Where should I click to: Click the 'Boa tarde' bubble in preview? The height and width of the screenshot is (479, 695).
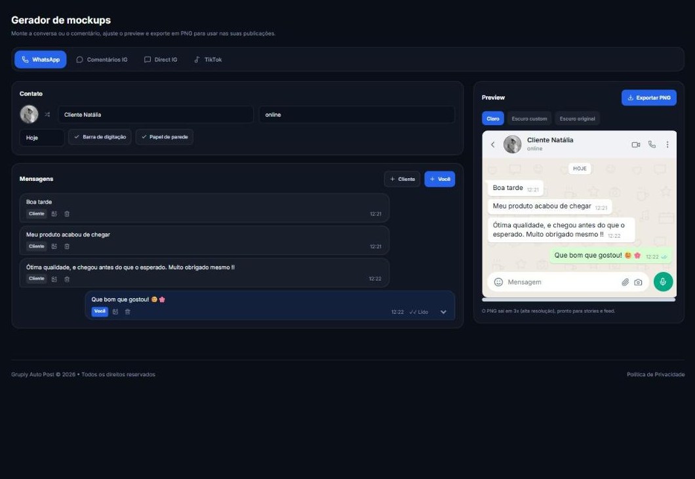coord(515,188)
